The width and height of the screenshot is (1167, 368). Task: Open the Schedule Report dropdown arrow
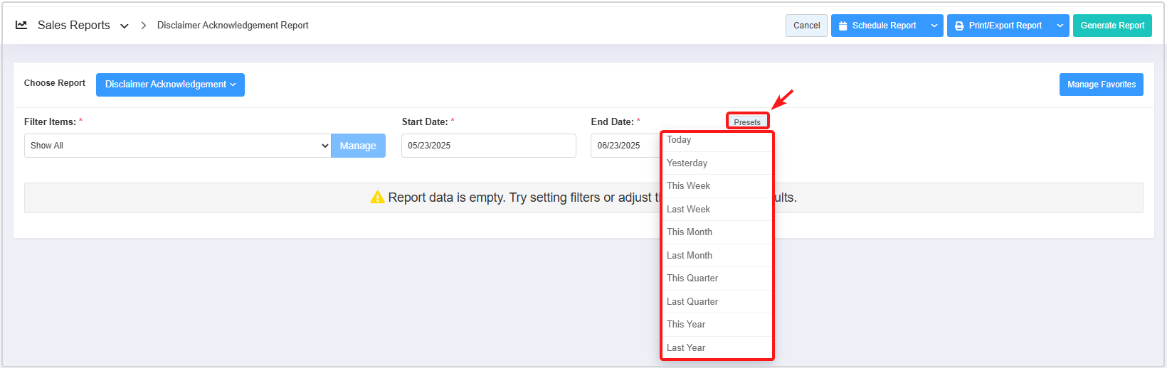click(934, 26)
